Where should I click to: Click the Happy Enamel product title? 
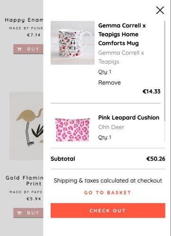[x=24, y=20]
